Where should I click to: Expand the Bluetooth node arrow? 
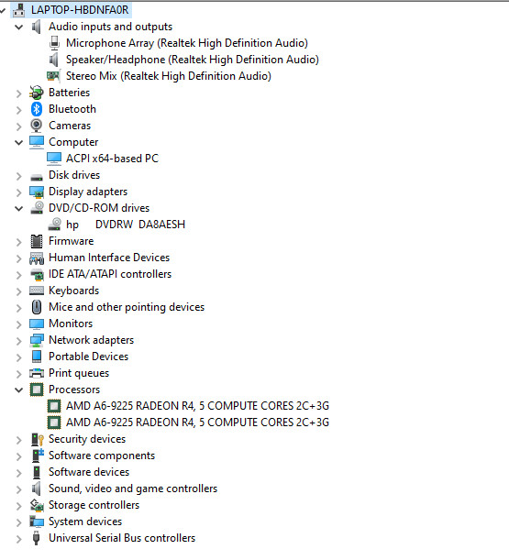point(19,110)
